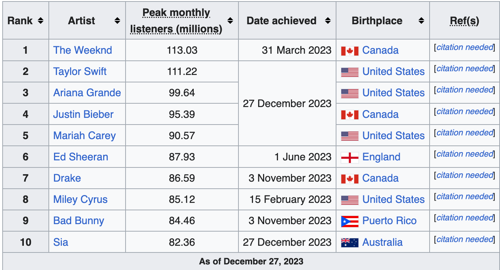The image size is (500, 270).
Task: Open the Ariana Grande link
Action: 87,93
